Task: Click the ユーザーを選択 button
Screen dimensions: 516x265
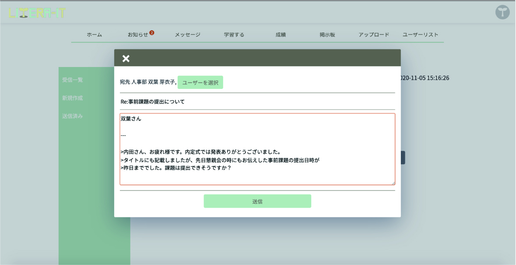Action: 200,82
